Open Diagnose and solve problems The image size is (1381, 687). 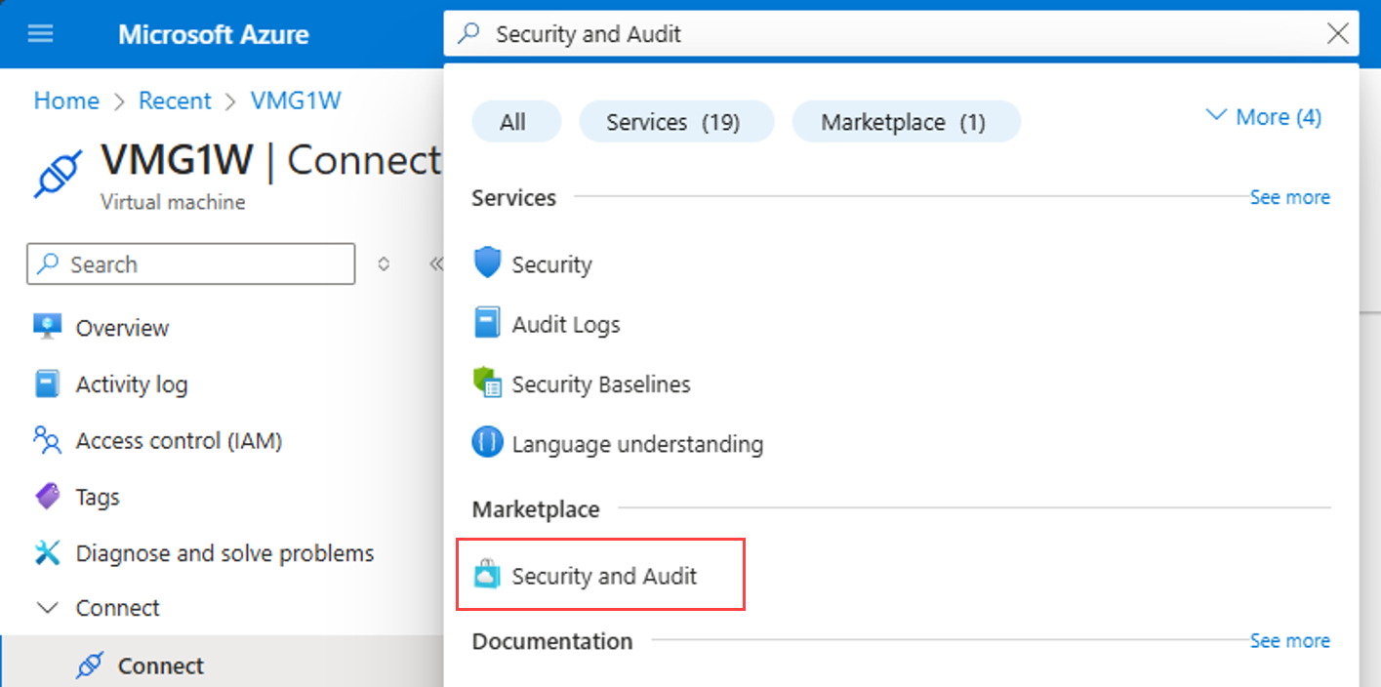(x=224, y=553)
